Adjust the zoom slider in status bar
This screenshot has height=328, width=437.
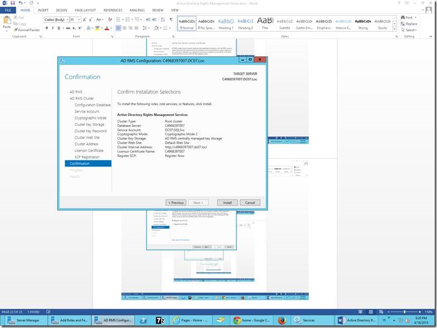click(405, 312)
